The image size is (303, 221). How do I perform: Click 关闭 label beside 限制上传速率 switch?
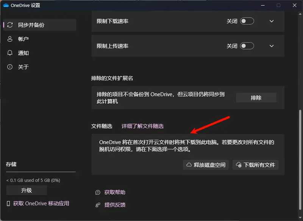(x=232, y=46)
